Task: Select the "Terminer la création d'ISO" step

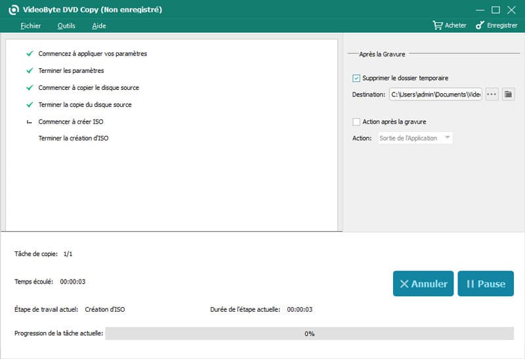Action: pos(73,138)
